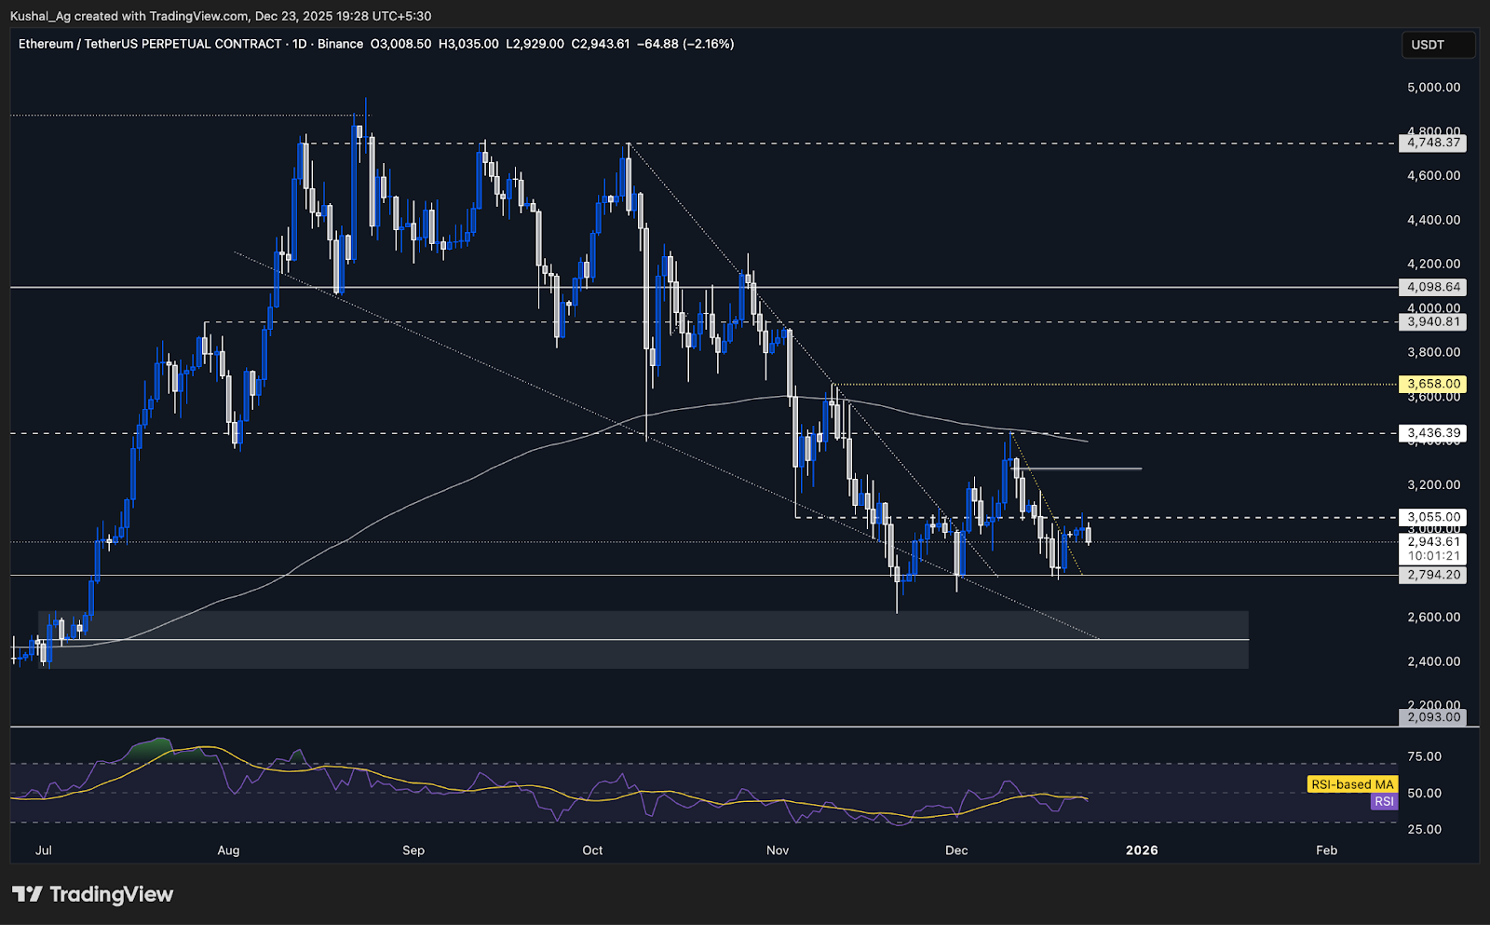Viewport: 1490px width, 925px height.
Task: Click the USDT currency selector
Action: point(1439,44)
